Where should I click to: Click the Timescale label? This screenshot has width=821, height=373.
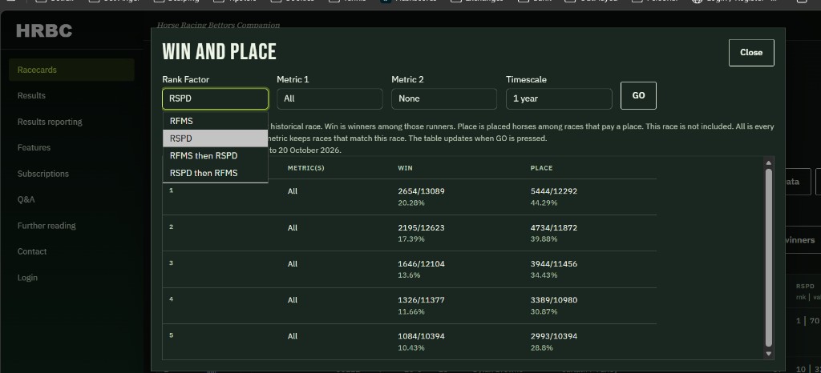coord(526,79)
